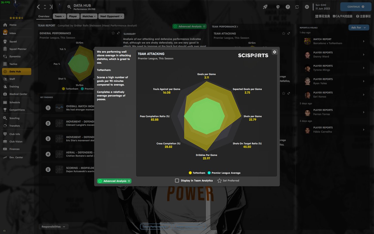The height and width of the screenshot is (234, 374).
Task: Expand the General Performance panel
Action: click(x=118, y=33)
